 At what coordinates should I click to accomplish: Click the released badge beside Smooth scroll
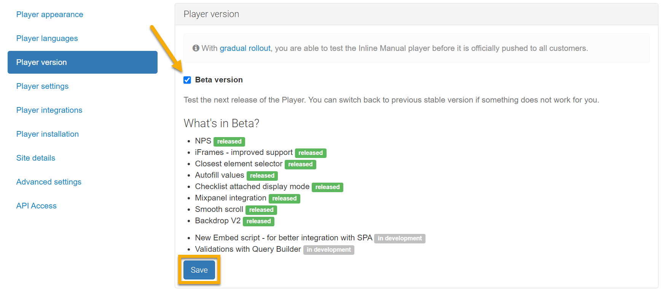[261, 210]
